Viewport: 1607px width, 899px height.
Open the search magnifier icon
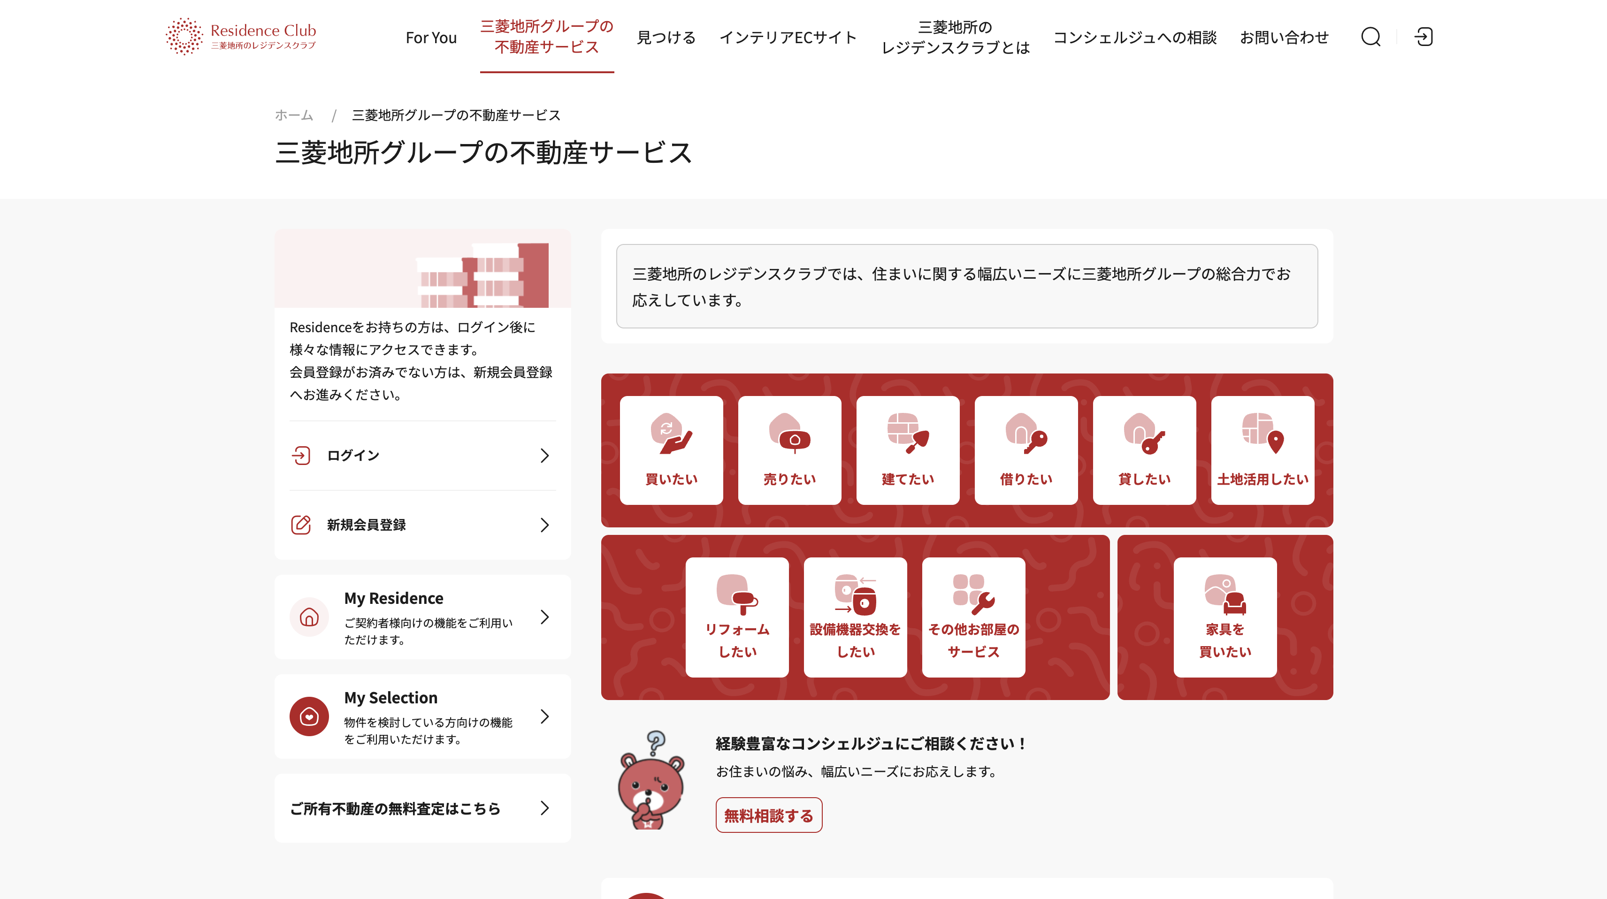coord(1370,38)
